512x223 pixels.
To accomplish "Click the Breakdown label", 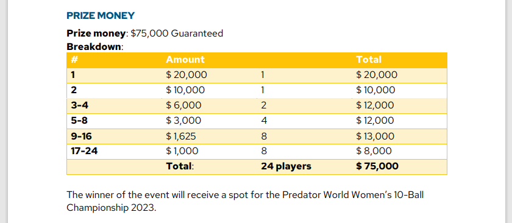I will pyautogui.click(x=95, y=47).
